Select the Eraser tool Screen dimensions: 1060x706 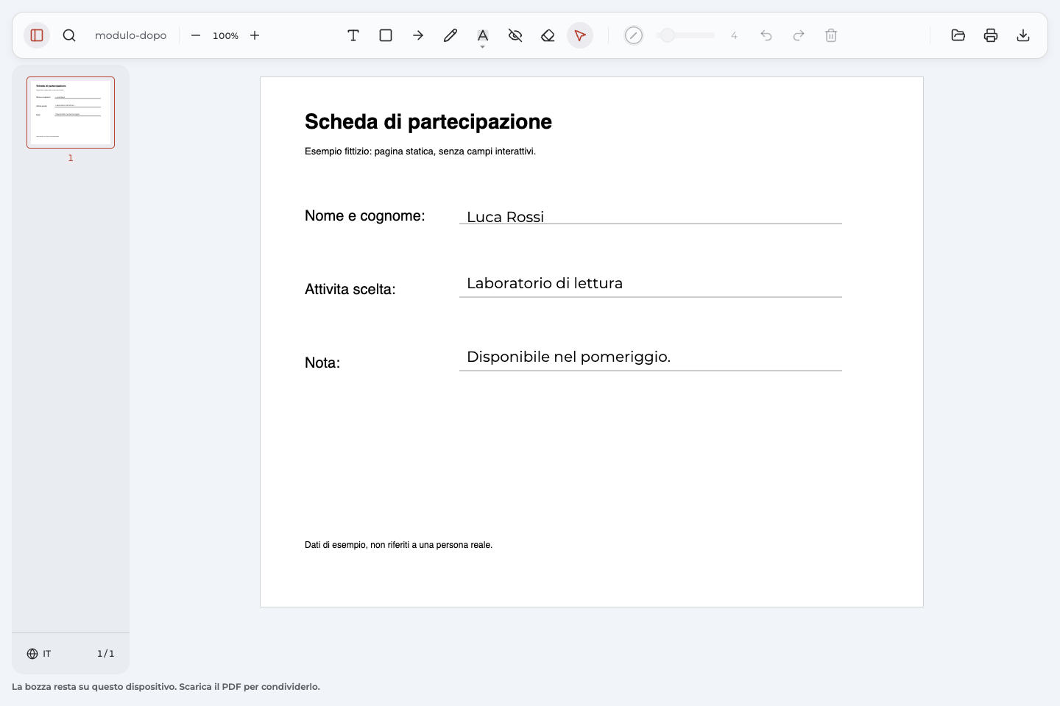548,35
